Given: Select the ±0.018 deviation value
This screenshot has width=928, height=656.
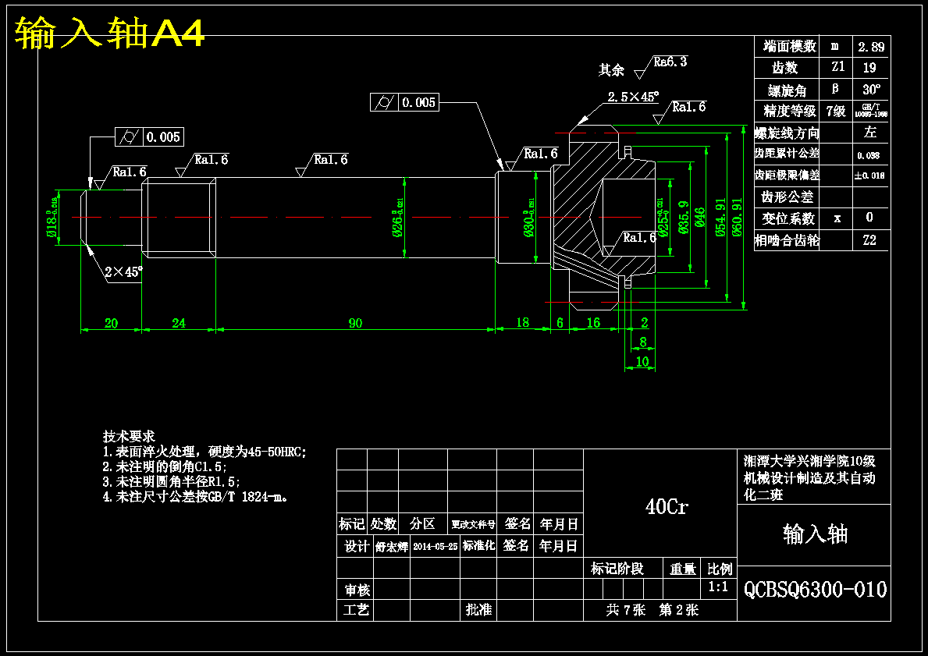Looking at the screenshot, I should point(869,175).
